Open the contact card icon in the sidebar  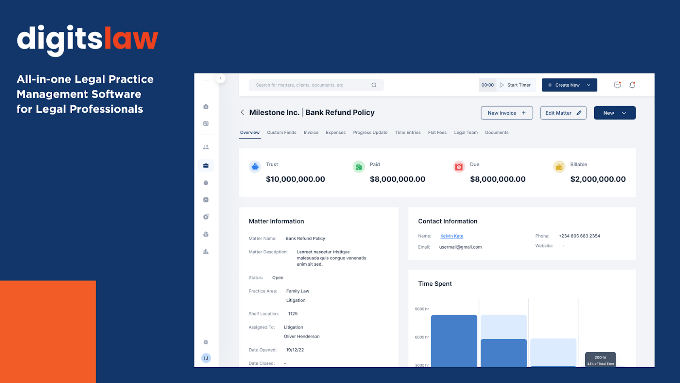click(206, 124)
